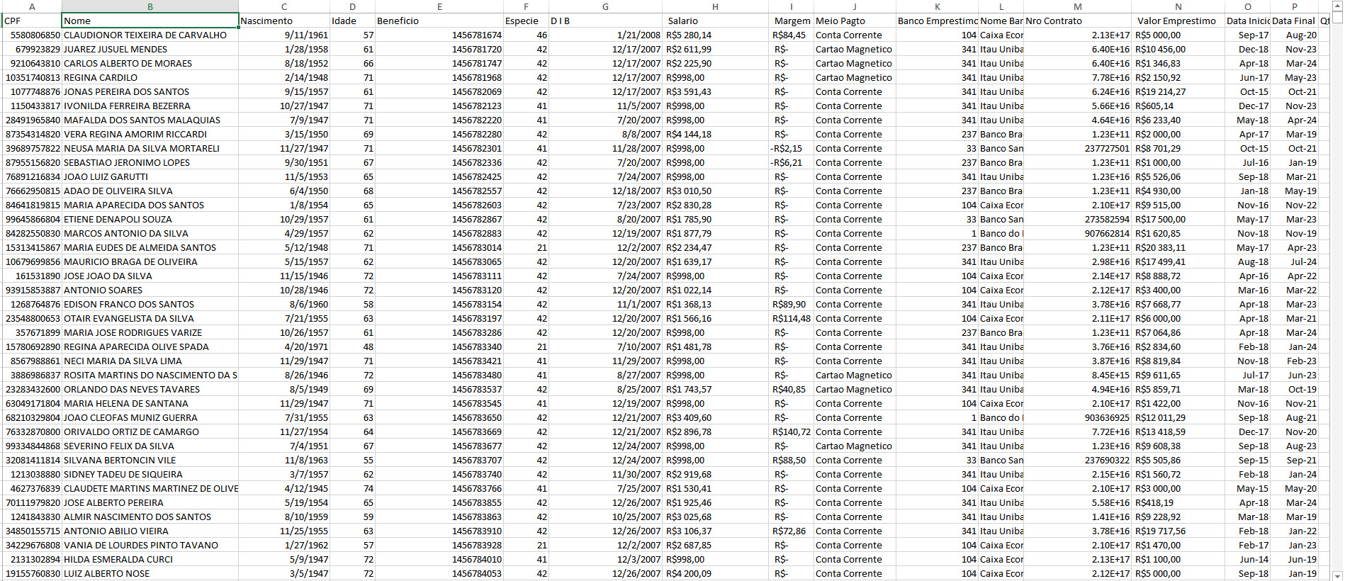Click the name 'REGINA CARDILO'

click(x=101, y=77)
